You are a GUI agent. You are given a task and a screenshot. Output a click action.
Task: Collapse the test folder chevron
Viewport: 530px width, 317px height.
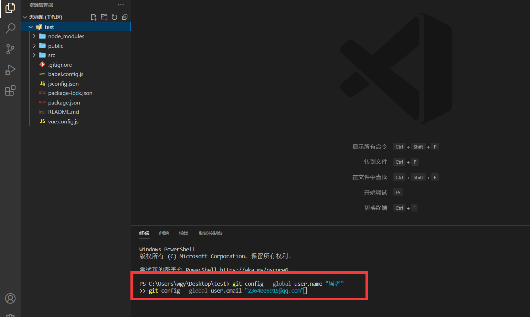click(31, 27)
